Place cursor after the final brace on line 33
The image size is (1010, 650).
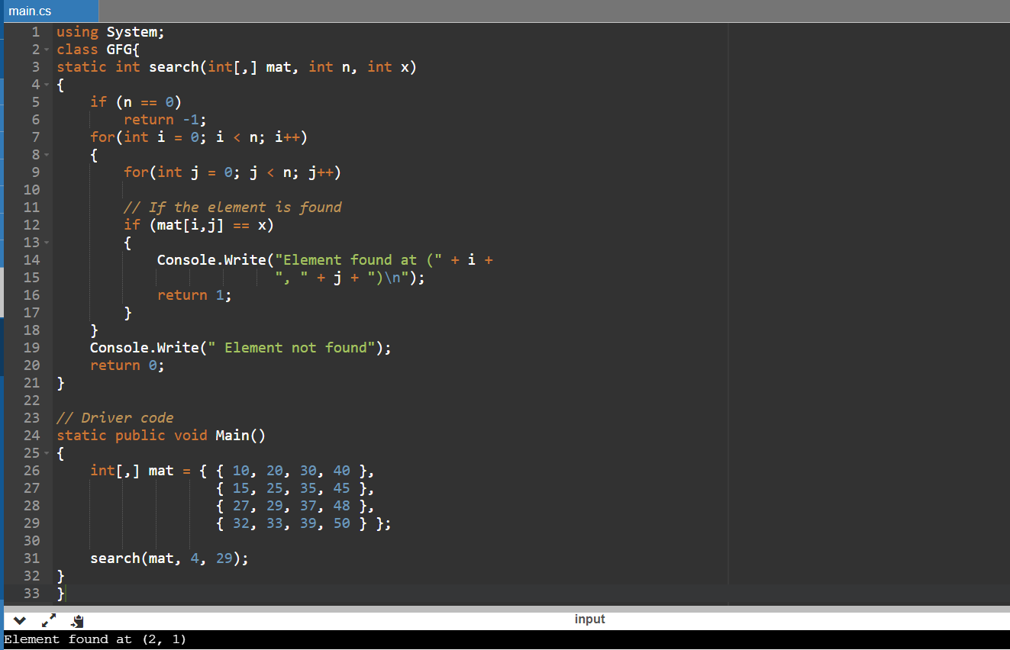(66, 594)
